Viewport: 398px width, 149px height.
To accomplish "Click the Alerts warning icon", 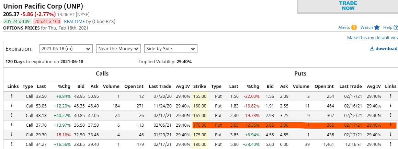I will (354, 27).
